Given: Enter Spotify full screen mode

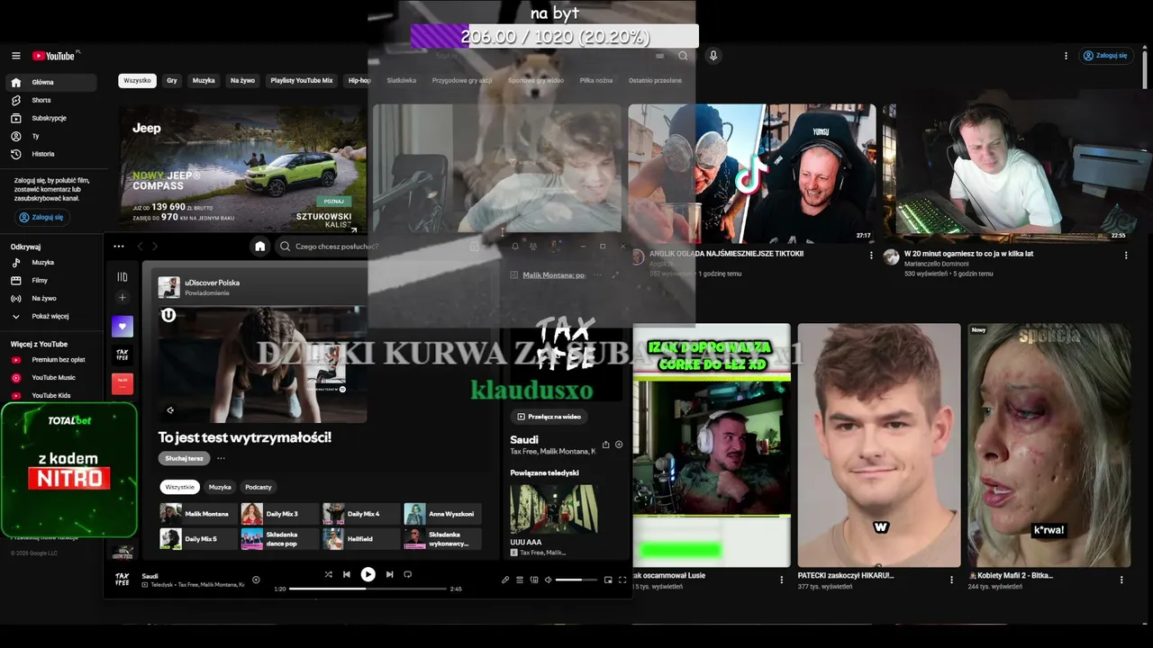Looking at the screenshot, I should [x=622, y=580].
